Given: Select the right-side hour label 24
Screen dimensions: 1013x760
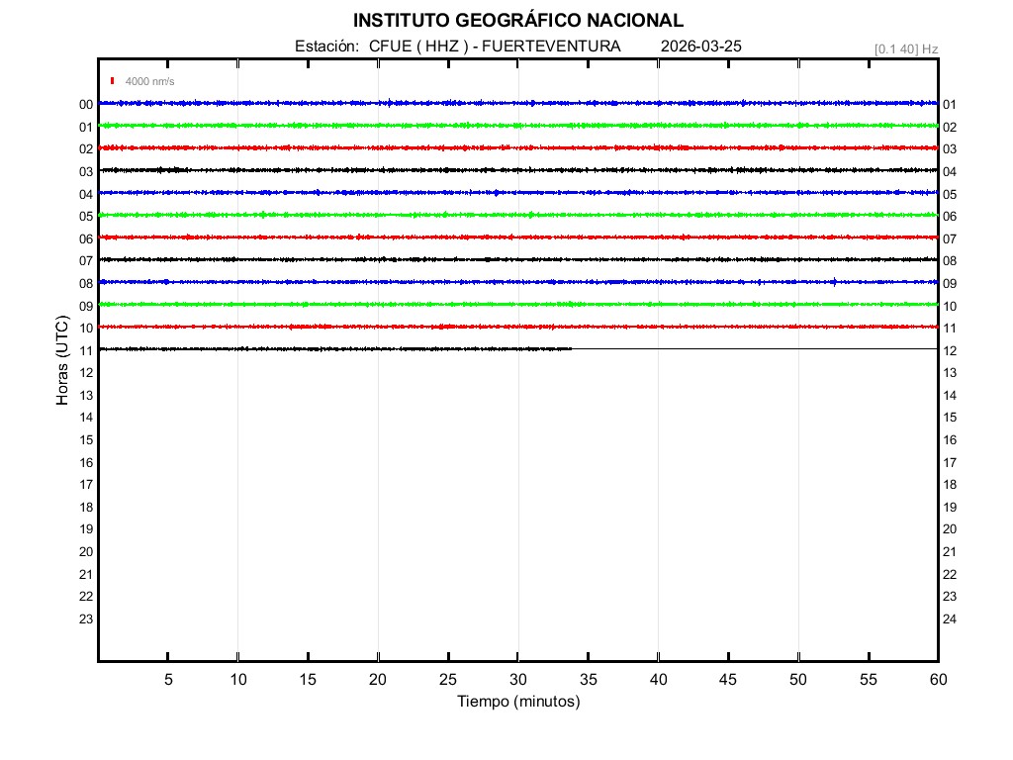Looking at the screenshot, I should coord(950,619).
